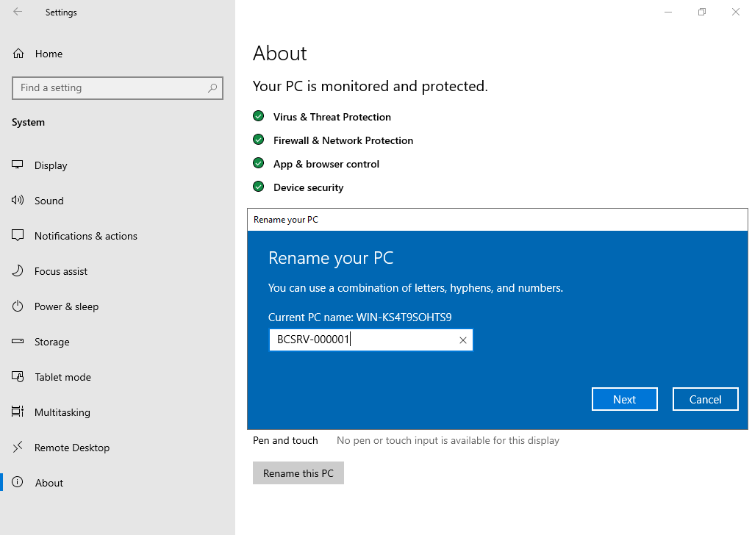This screenshot has width=752, height=535.
Task: Clear the PC name text field
Action: (x=463, y=340)
